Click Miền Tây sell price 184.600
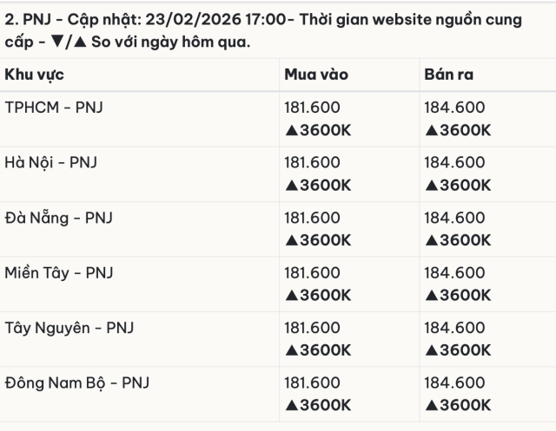The height and width of the screenshot is (431, 556). 453,273
